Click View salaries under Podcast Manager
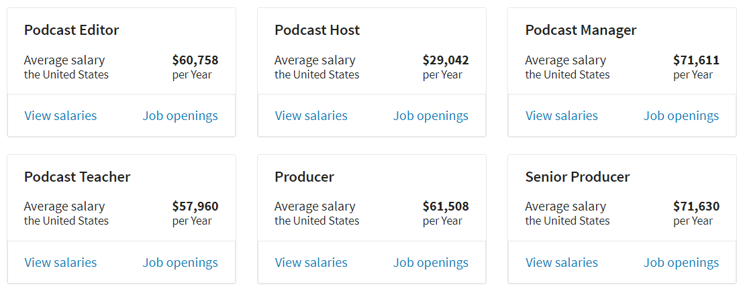 (x=561, y=116)
